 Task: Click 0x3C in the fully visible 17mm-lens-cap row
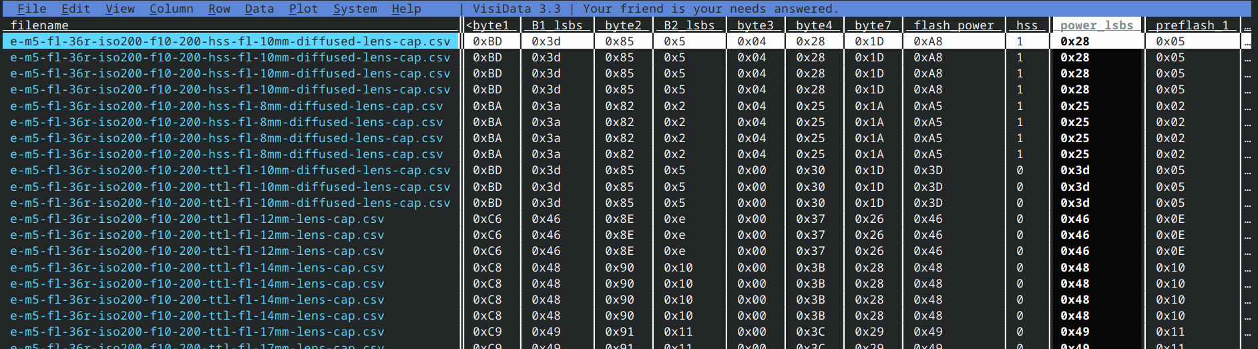click(x=811, y=332)
